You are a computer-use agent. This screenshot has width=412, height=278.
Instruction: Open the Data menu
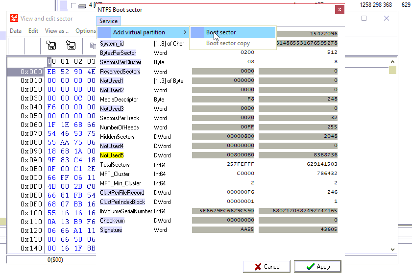16,31
